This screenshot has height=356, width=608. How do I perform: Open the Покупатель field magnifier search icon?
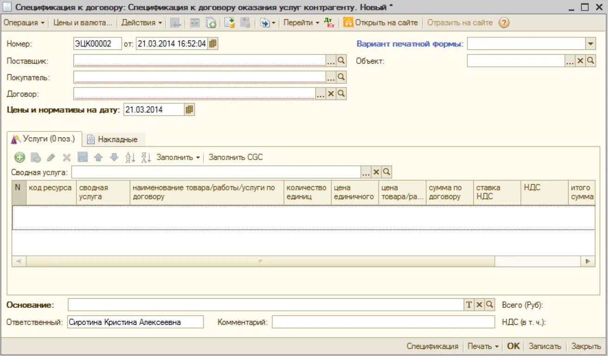point(341,77)
